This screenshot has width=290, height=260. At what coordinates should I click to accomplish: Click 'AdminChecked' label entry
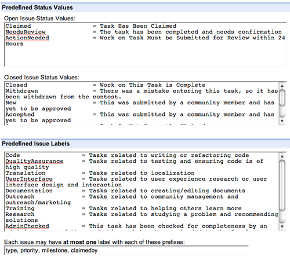(x=27, y=226)
